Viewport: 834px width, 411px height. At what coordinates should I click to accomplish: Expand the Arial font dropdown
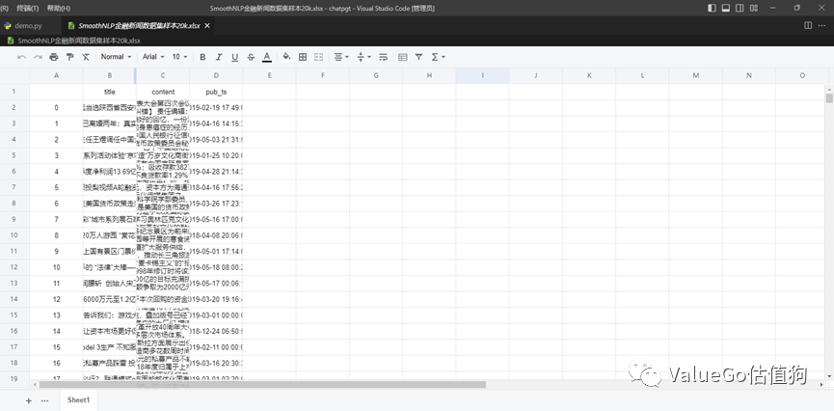[x=153, y=57]
